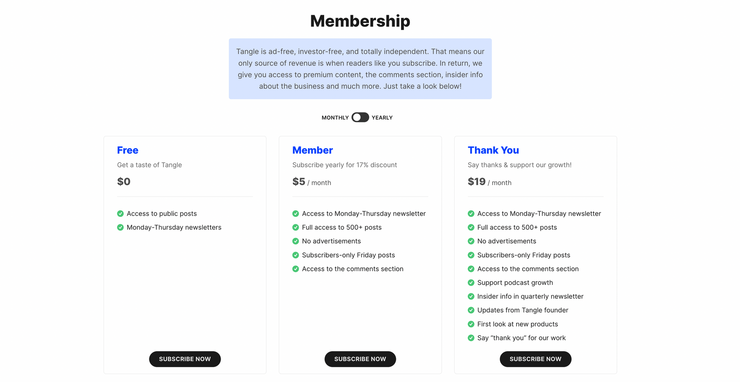Image resolution: width=740 pixels, height=382 pixels.
Task: Click the blue intro text box
Action: pos(360,68)
